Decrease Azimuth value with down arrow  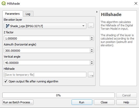tap(92, 51)
